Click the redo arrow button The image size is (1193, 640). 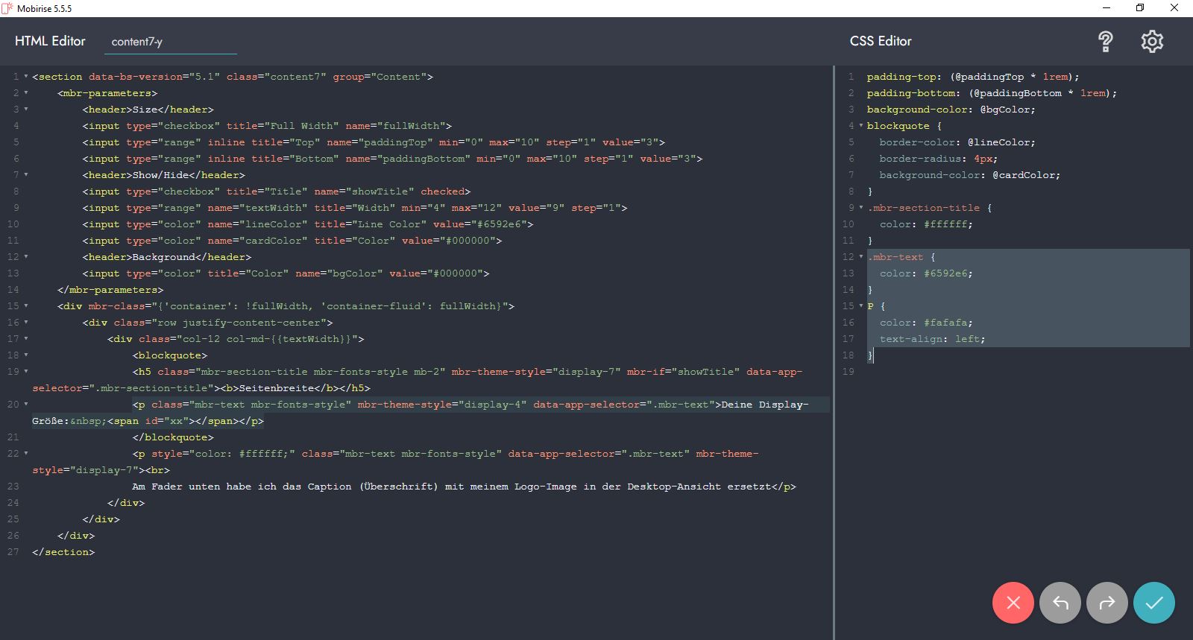coord(1107,603)
